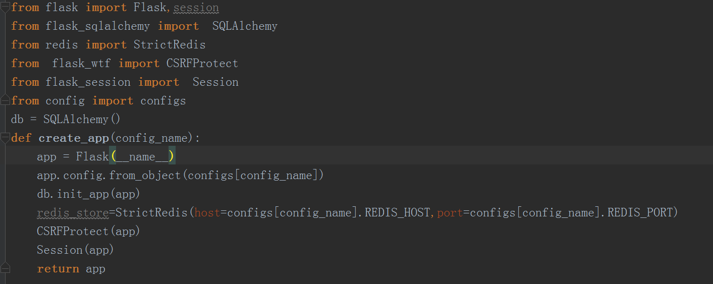Viewport: 713px width, 284px height.
Task: Collapse the import block fold marker
Action: coord(5,7)
